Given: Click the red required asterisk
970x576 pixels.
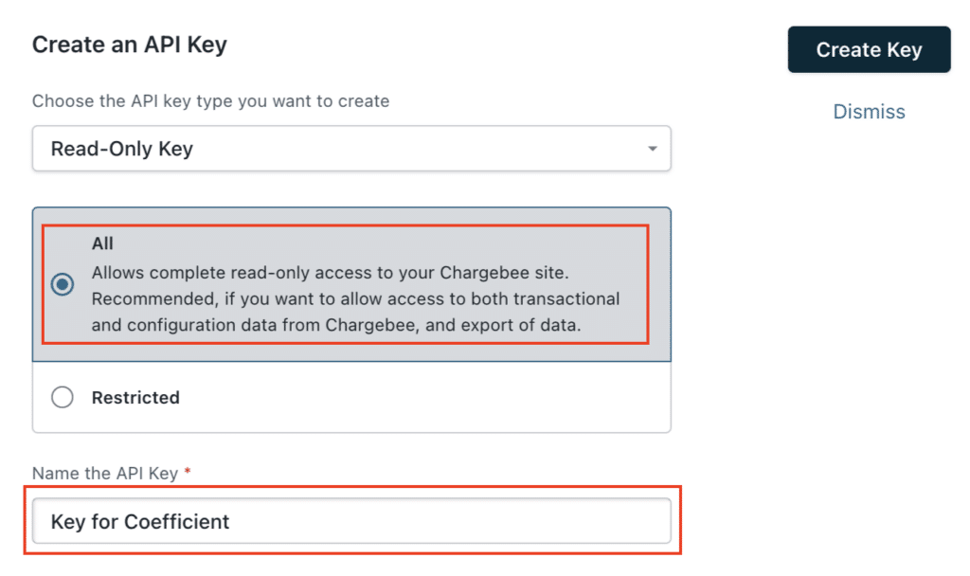Looking at the screenshot, I should pyautogui.click(x=188, y=472).
